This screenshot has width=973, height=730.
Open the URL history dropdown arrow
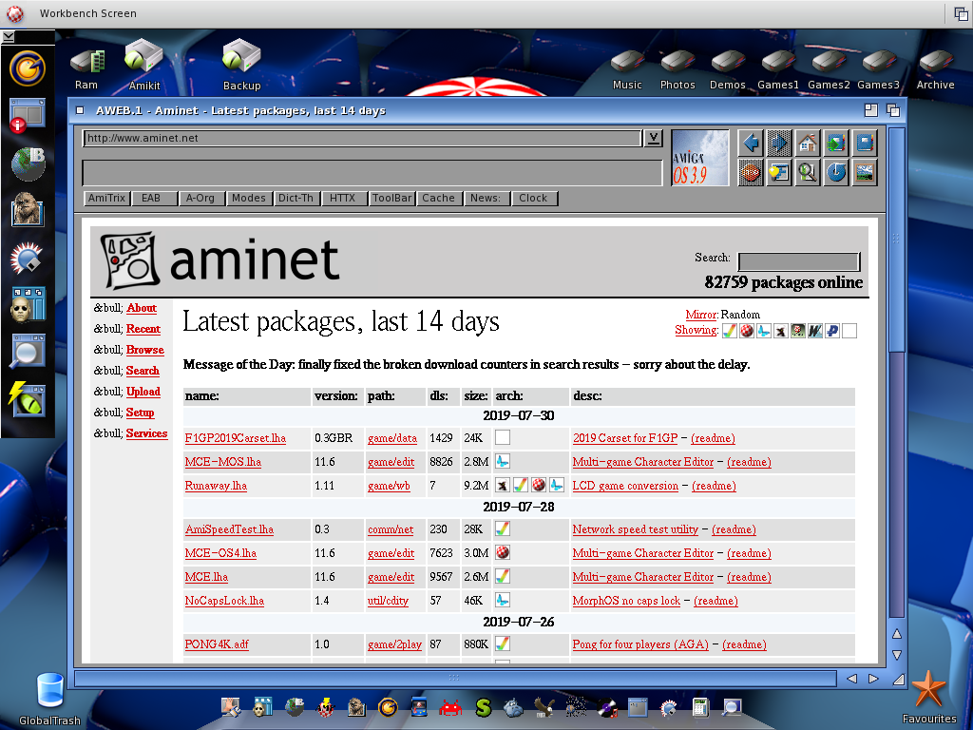coord(653,139)
